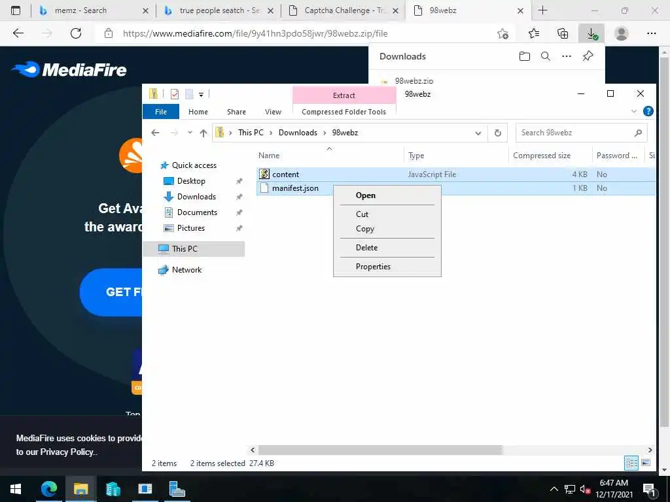Refresh the MediaFire page
Screen dimensions: 670x502
(x=76, y=33)
